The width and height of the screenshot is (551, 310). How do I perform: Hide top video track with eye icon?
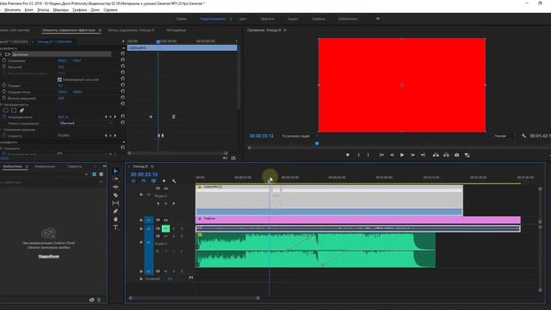165,189
